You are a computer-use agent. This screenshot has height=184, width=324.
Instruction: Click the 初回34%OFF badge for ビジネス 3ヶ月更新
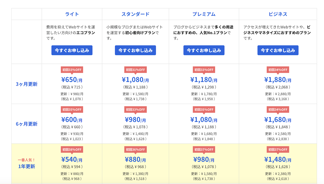(x=278, y=70)
